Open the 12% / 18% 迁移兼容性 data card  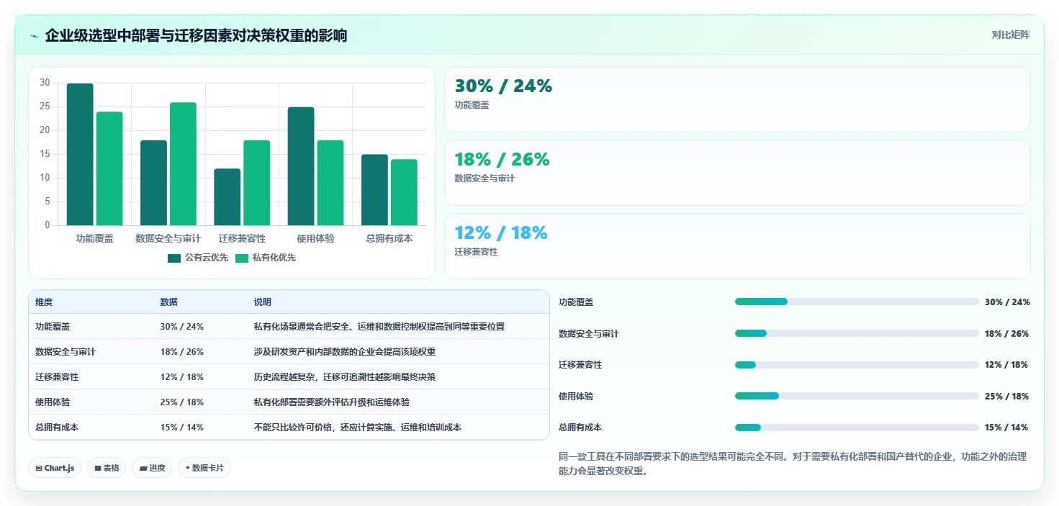[737, 245]
